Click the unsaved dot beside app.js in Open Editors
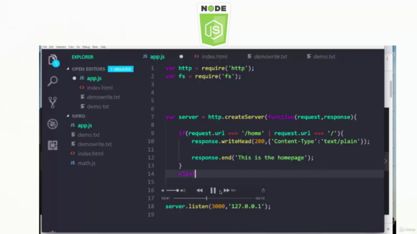 click(x=74, y=78)
